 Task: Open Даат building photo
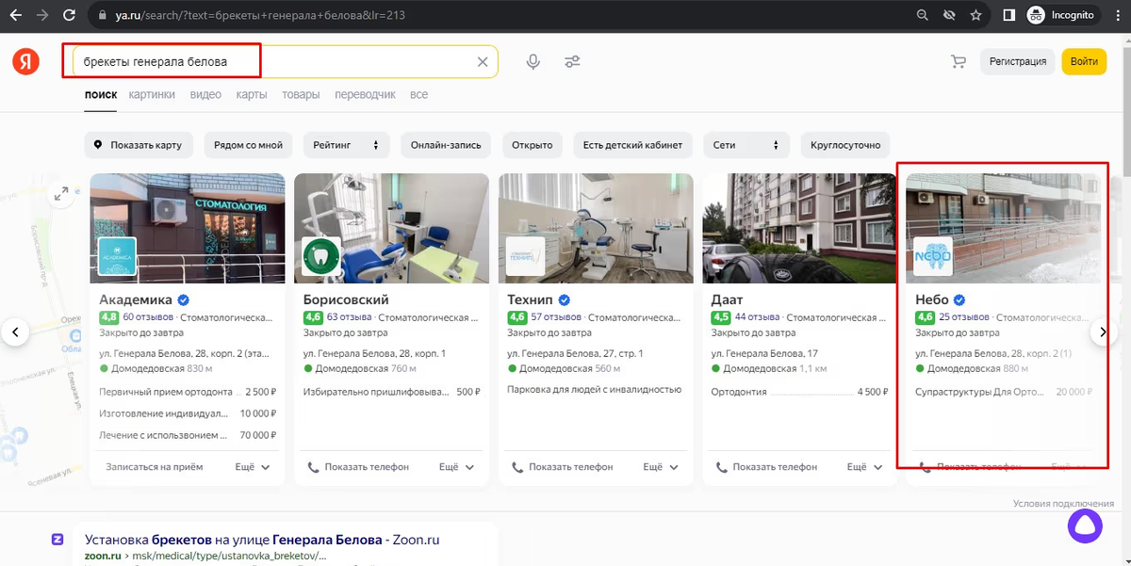click(x=799, y=228)
